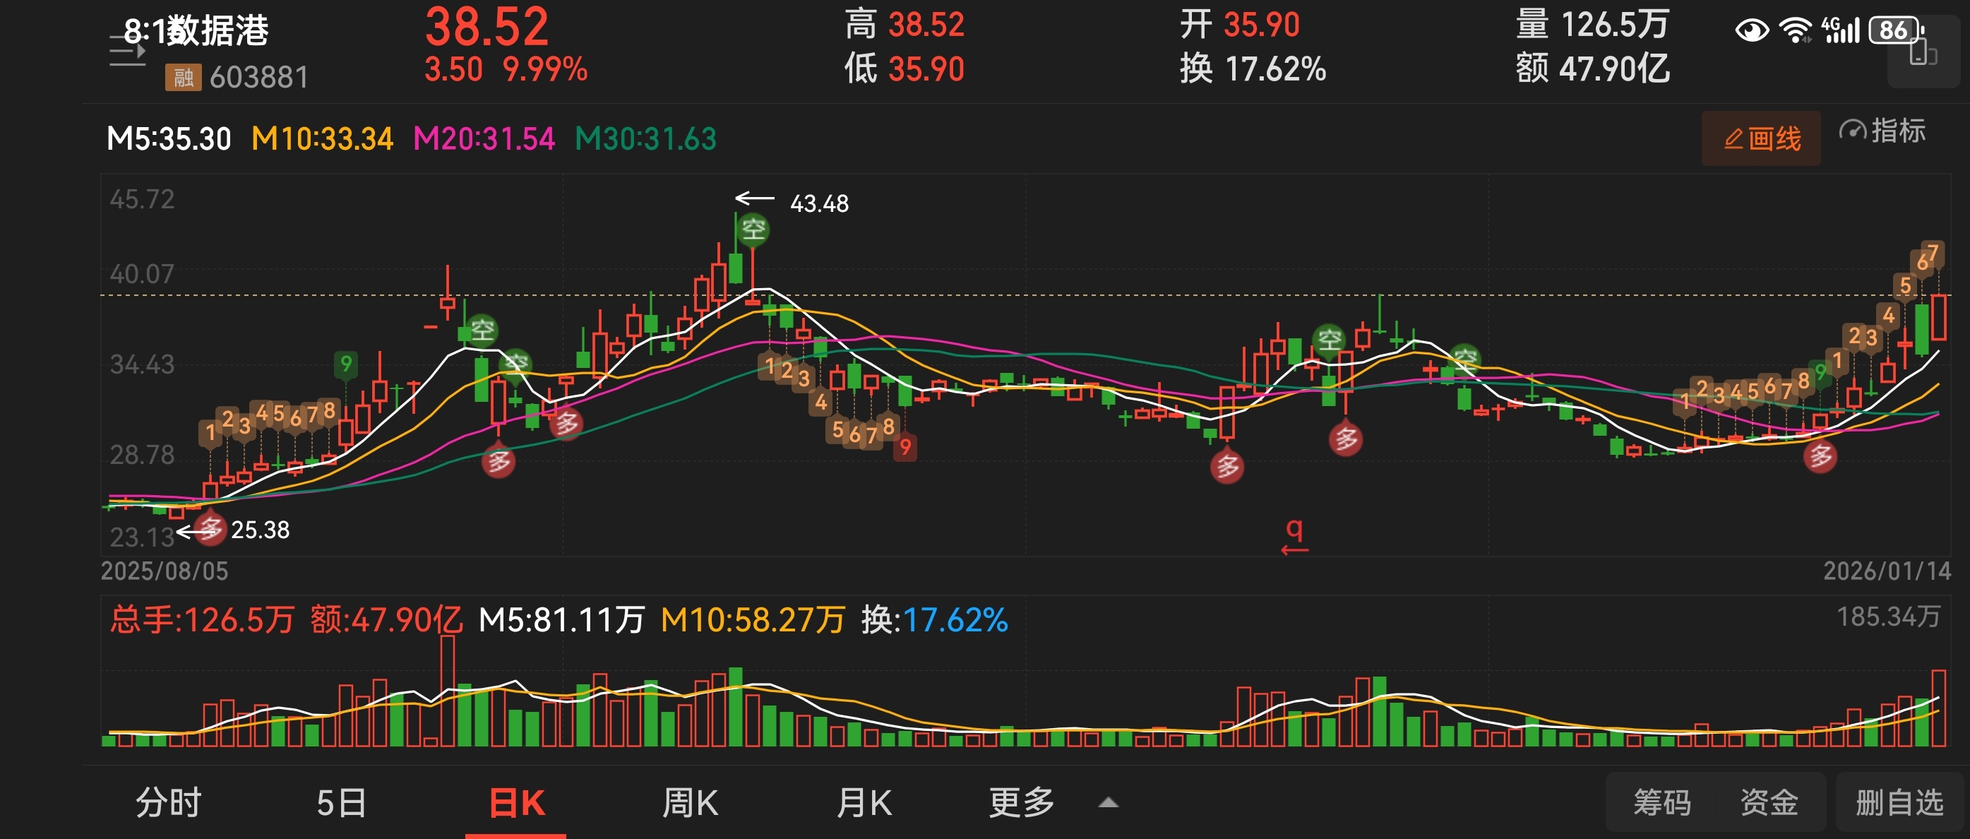Image resolution: width=1970 pixels, height=839 pixels.
Task: Expand the 更多 period options arrow
Action: tap(1108, 803)
